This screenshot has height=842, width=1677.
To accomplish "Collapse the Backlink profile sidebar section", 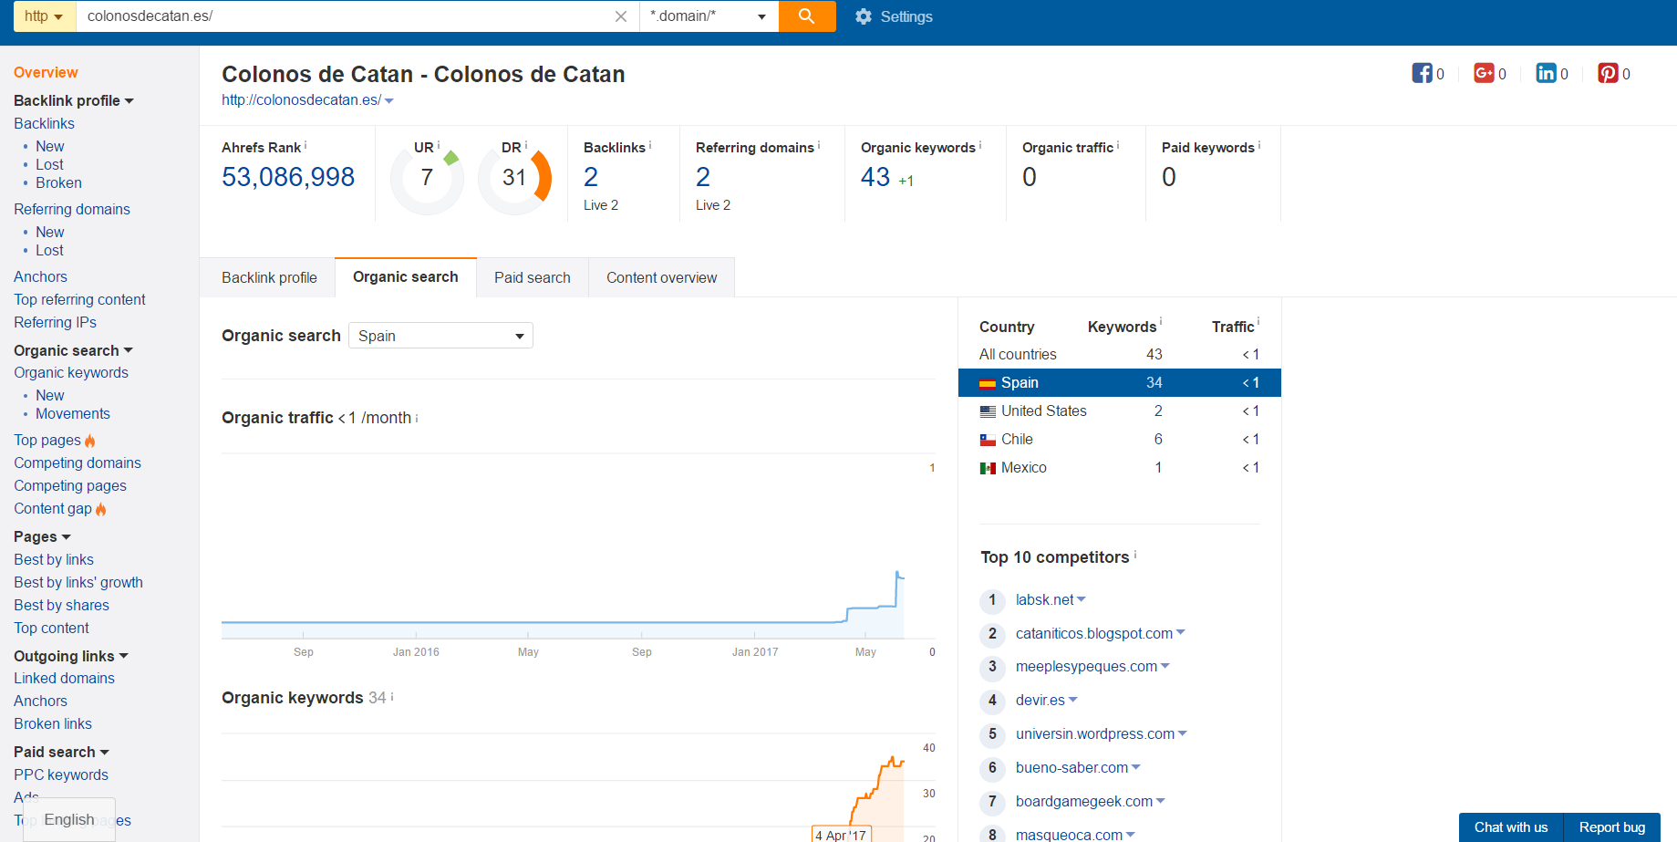I will coord(129,100).
